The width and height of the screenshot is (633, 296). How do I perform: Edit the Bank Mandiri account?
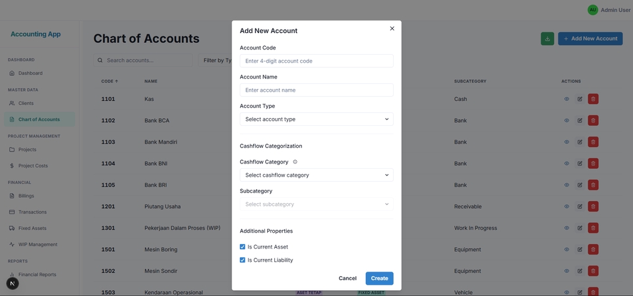point(580,142)
